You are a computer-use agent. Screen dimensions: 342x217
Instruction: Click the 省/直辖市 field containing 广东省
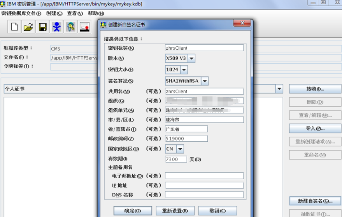click(186, 129)
